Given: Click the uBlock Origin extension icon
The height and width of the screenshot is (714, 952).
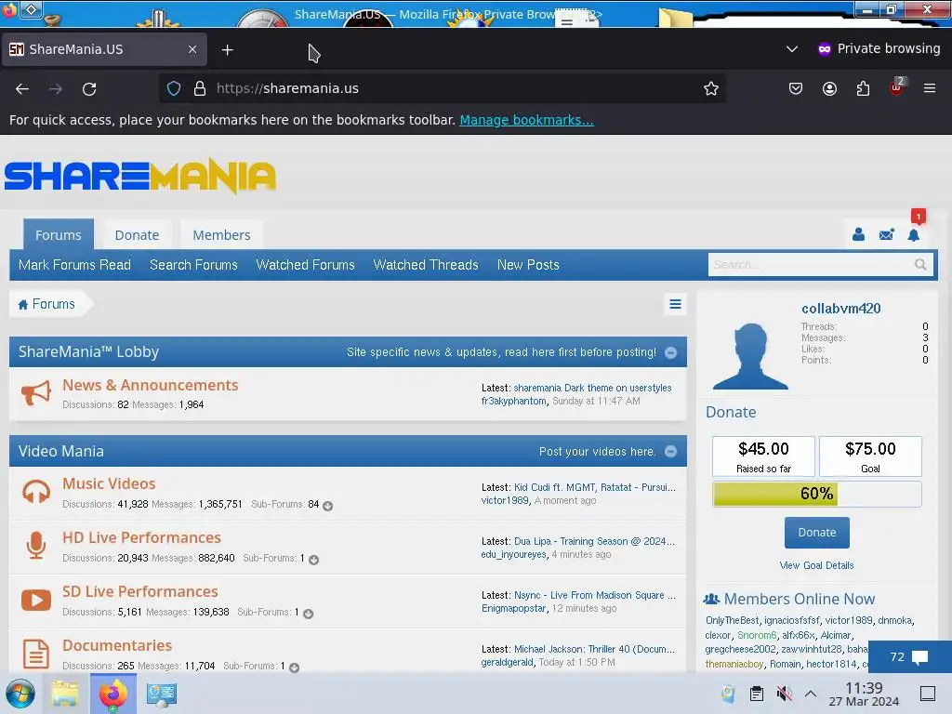Looking at the screenshot, I should (x=897, y=87).
